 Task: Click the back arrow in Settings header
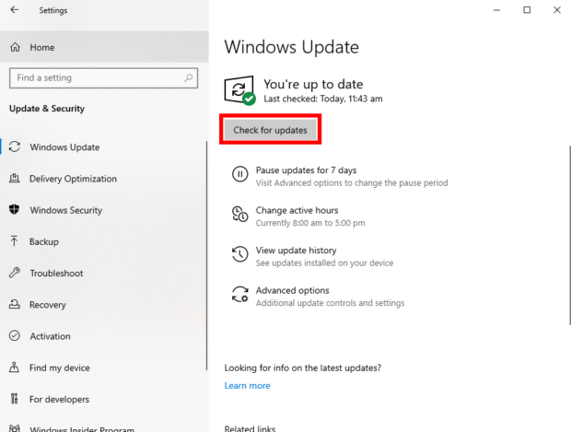click(14, 10)
